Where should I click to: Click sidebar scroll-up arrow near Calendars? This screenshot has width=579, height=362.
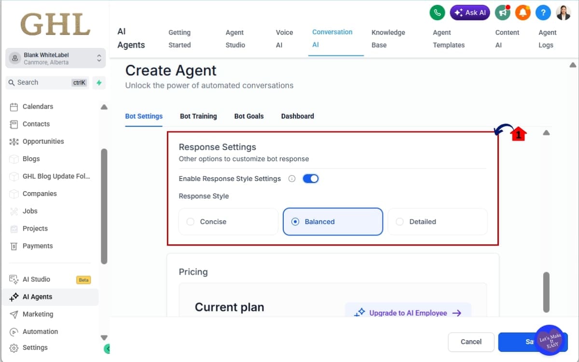[x=104, y=107]
